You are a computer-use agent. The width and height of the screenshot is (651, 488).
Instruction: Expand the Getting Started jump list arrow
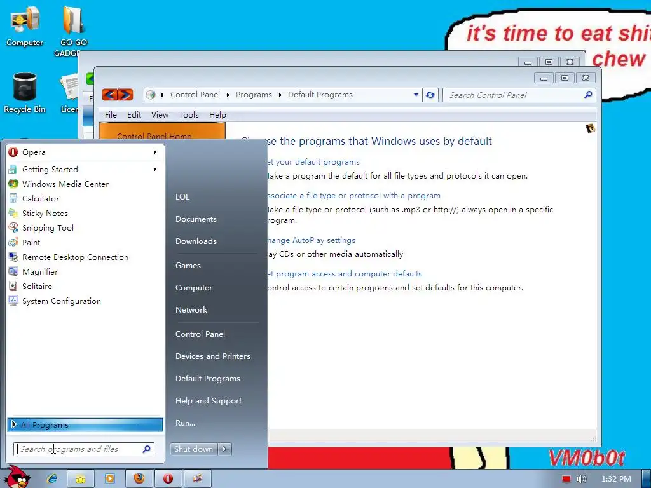pyautogui.click(x=155, y=169)
